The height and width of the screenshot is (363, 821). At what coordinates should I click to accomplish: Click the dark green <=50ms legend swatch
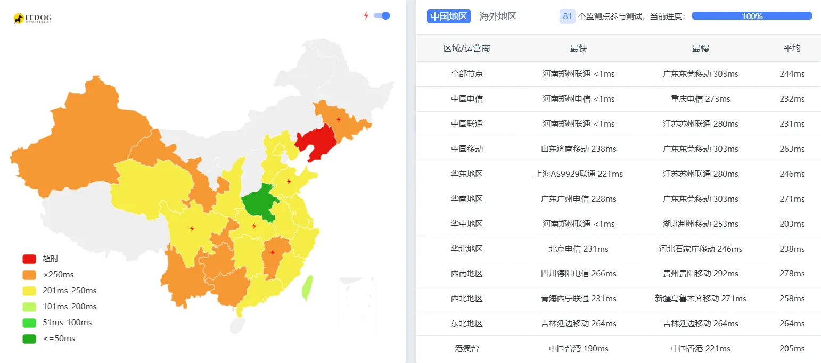pyautogui.click(x=29, y=339)
